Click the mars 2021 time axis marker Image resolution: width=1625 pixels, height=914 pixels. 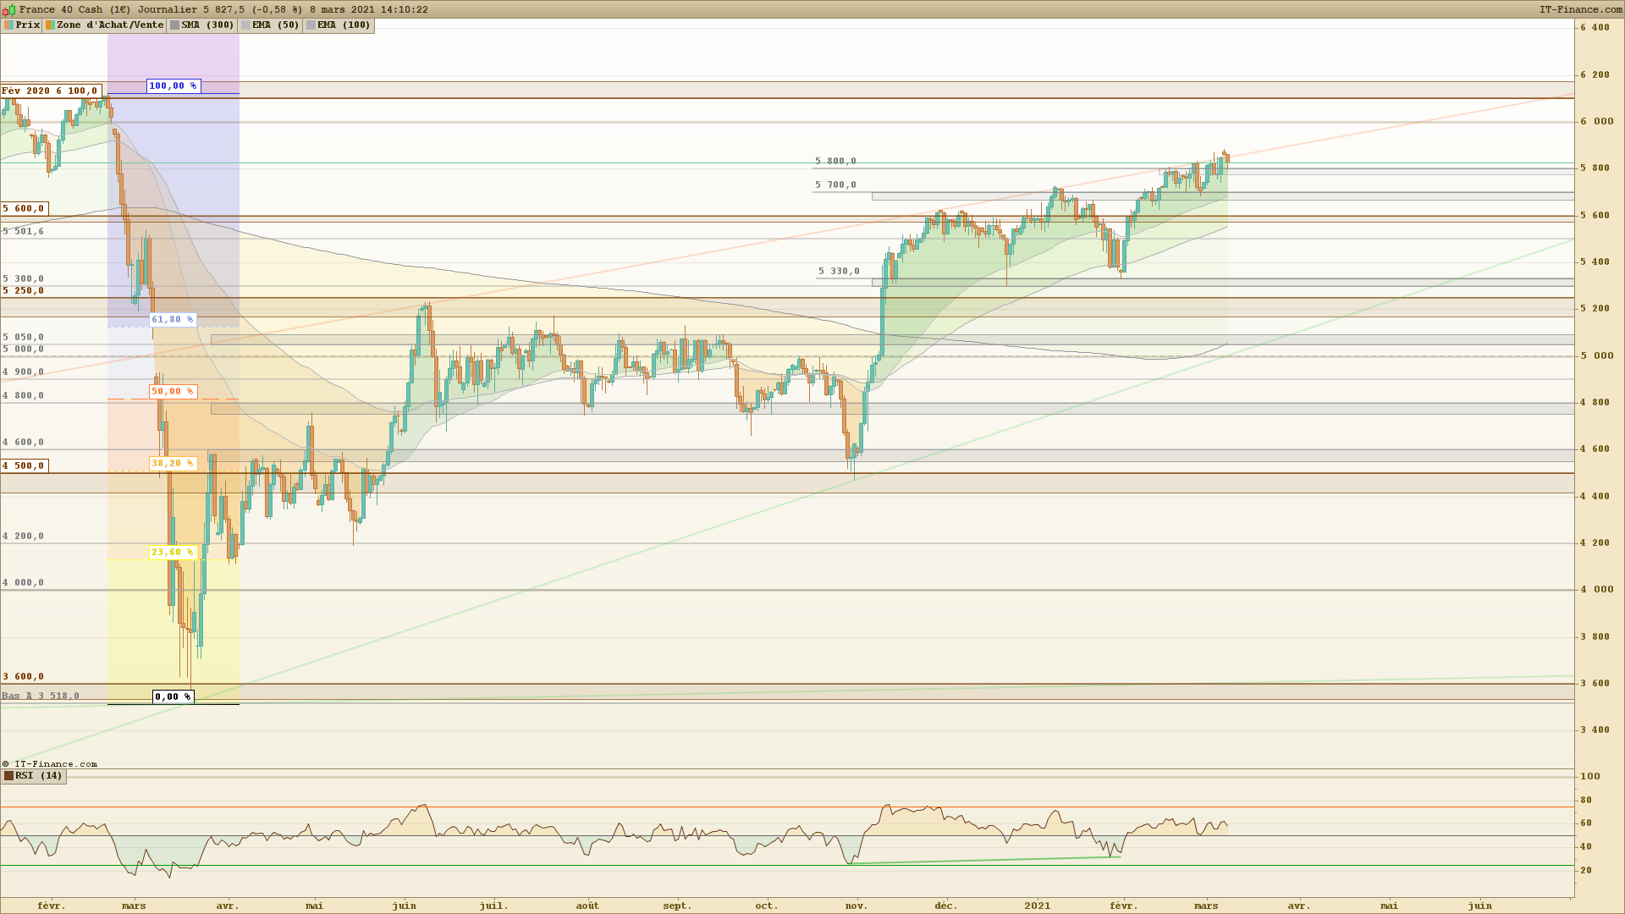pyautogui.click(x=1206, y=906)
